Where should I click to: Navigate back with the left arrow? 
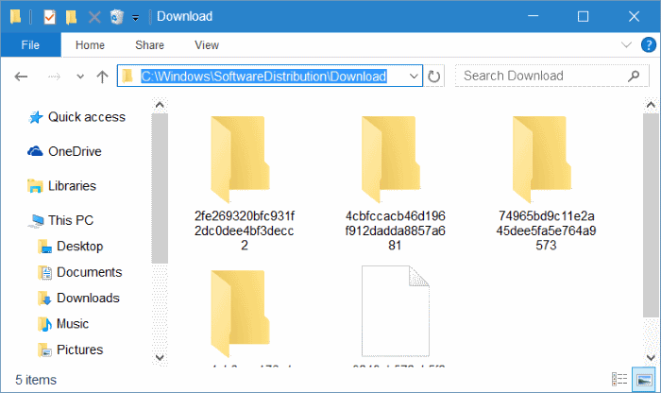[x=22, y=77]
